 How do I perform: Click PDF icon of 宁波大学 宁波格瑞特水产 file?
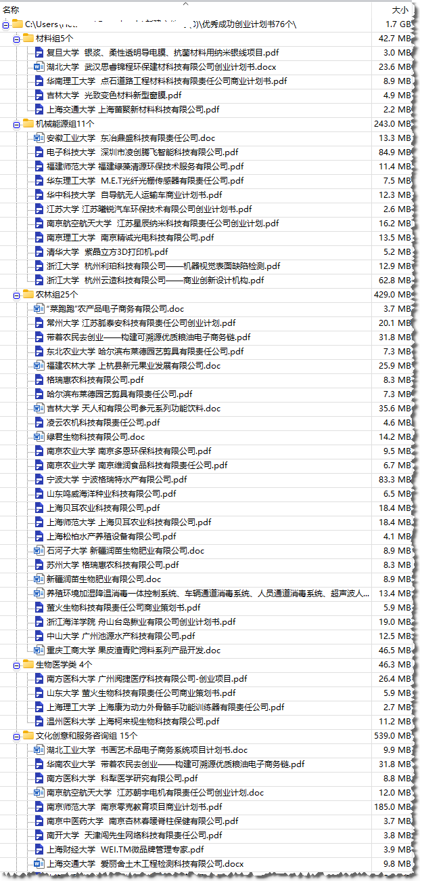click(39, 479)
